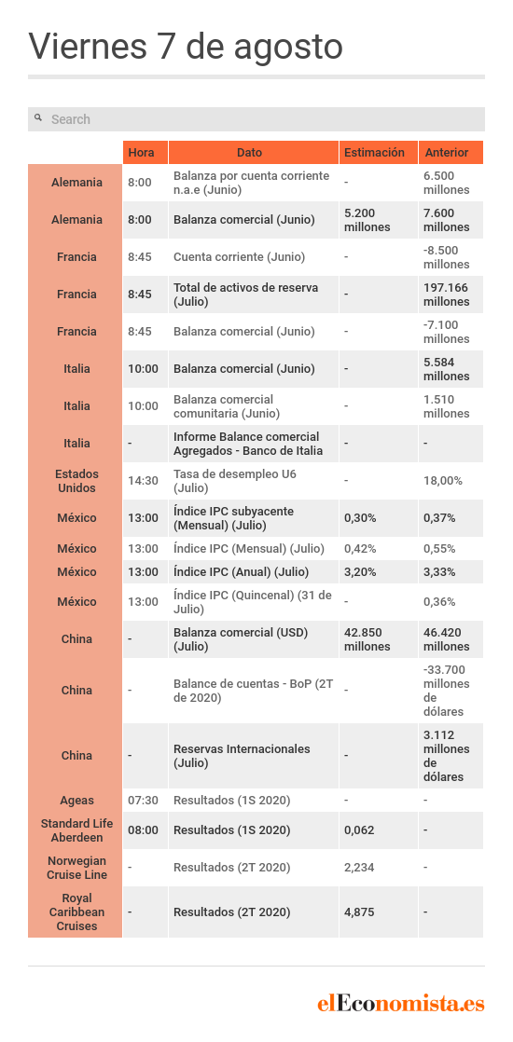Click the Estimación column header
513x1042 pixels.
click(379, 152)
